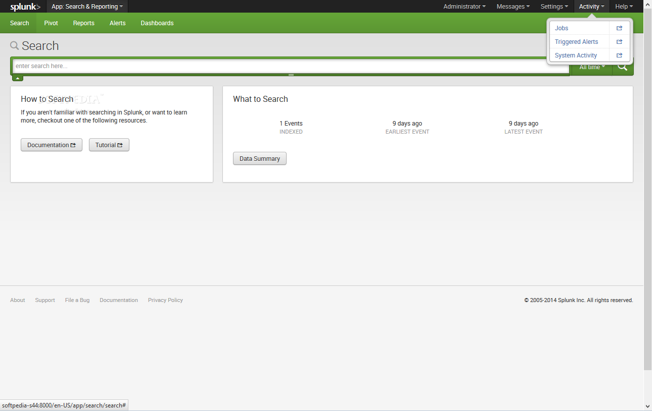Select the Alerts tab
The height and width of the screenshot is (411, 652).
tap(118, 23)
